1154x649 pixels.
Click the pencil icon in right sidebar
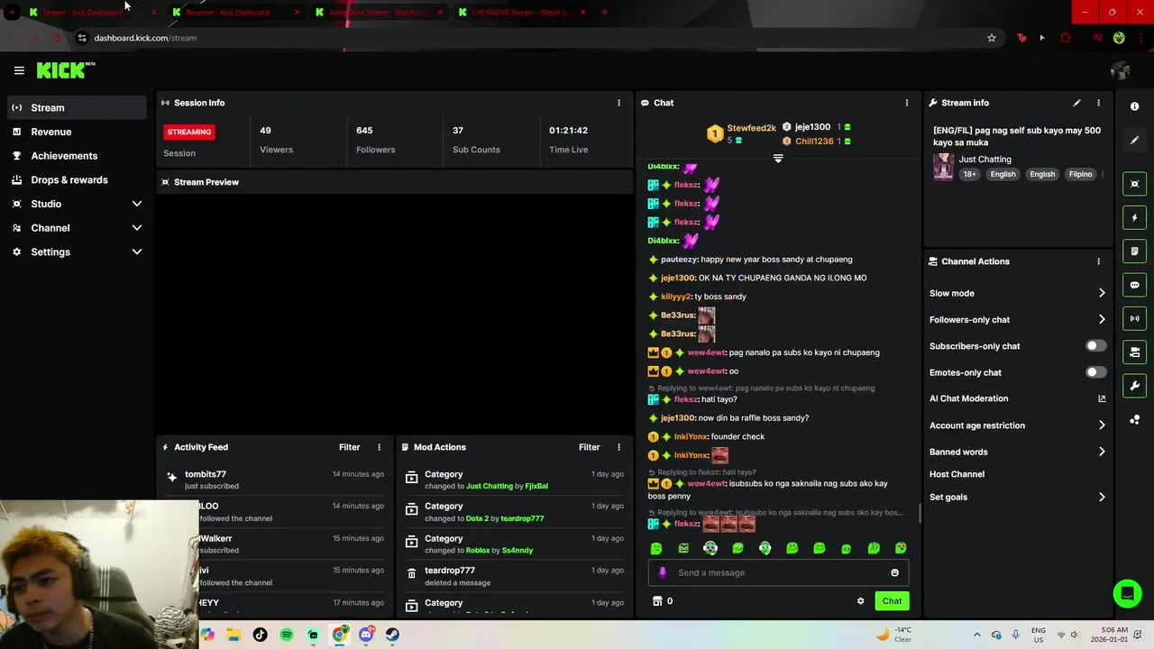click(x=1134, y=141)
